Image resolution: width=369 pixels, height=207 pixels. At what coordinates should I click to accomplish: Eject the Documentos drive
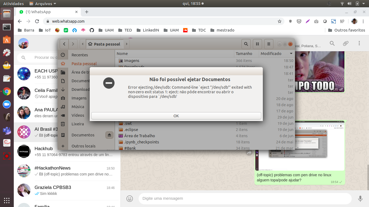[109, 135]
